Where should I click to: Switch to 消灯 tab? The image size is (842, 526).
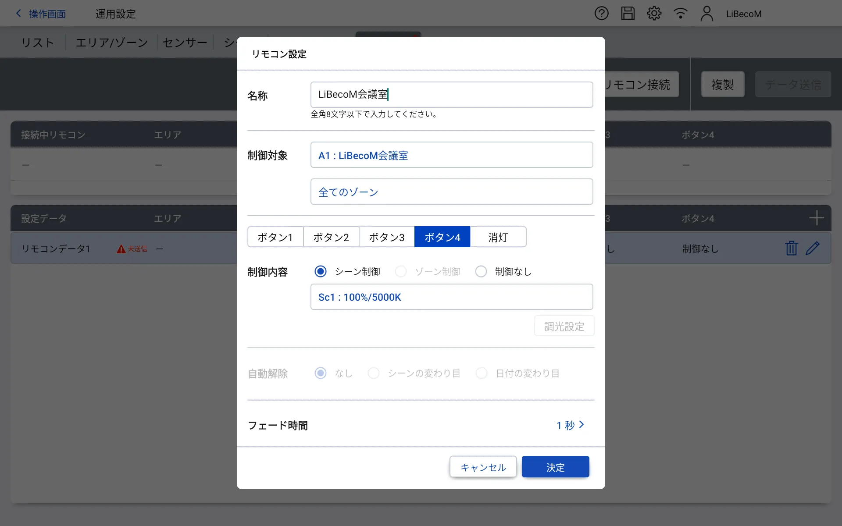(498, 237)
